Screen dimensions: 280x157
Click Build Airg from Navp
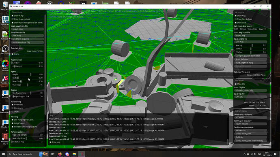point(250,63)
